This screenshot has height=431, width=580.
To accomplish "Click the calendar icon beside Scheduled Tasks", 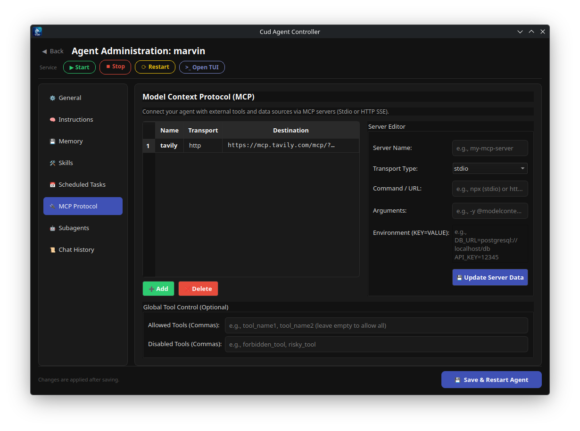I will [x=52, y=185].
